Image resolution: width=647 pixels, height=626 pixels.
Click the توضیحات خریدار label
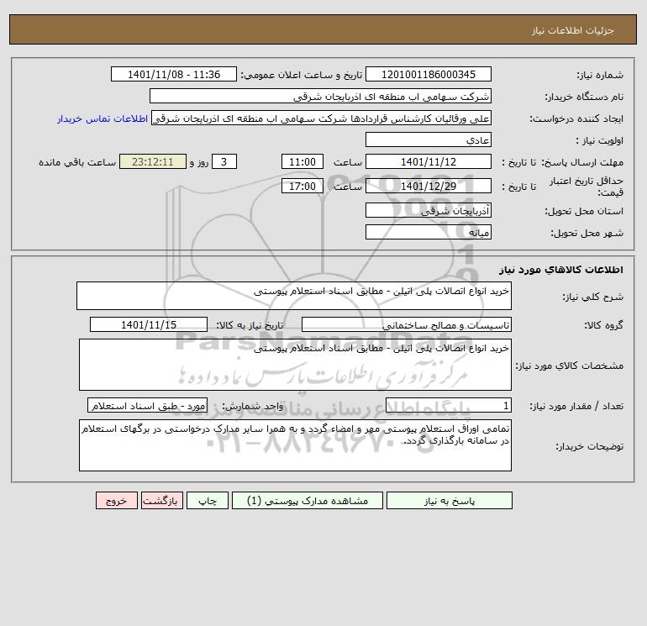[x=590, y=446]
